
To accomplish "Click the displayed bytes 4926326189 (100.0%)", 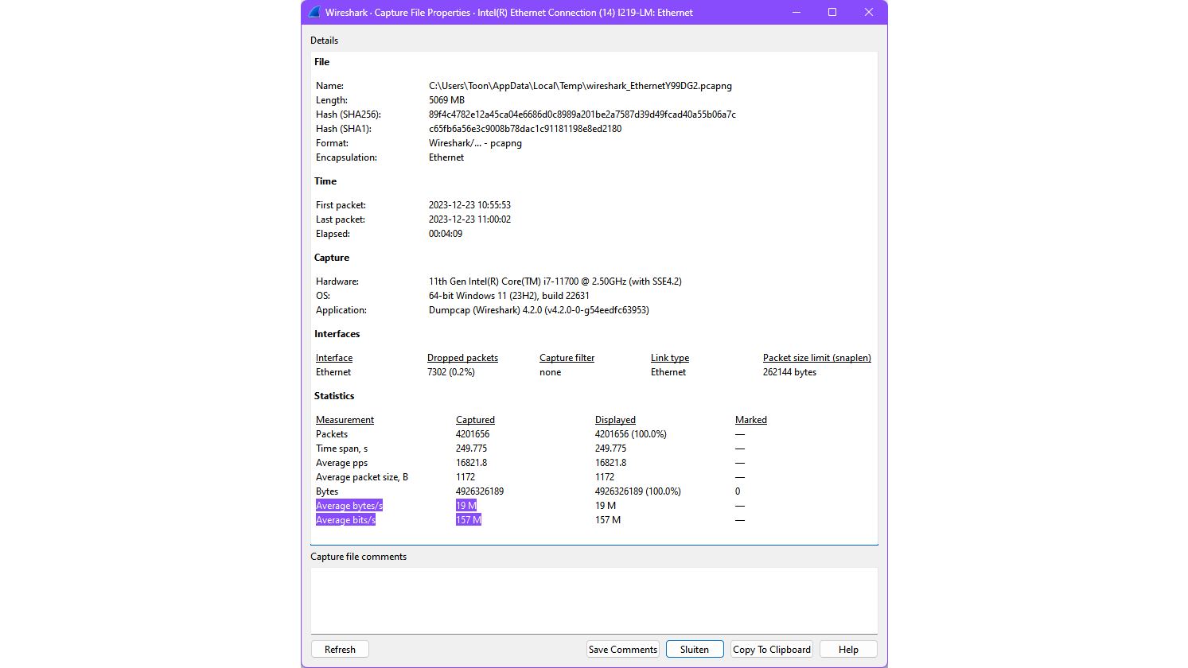I will [638, 491].
